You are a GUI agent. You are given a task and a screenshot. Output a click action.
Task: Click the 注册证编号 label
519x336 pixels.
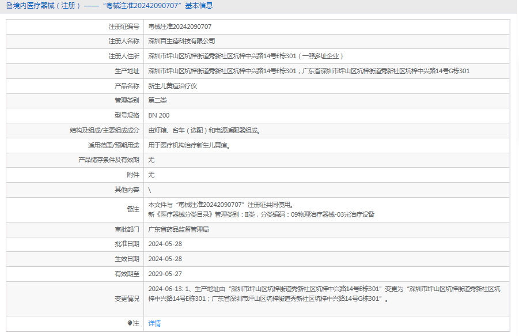(x=124, y=27)
